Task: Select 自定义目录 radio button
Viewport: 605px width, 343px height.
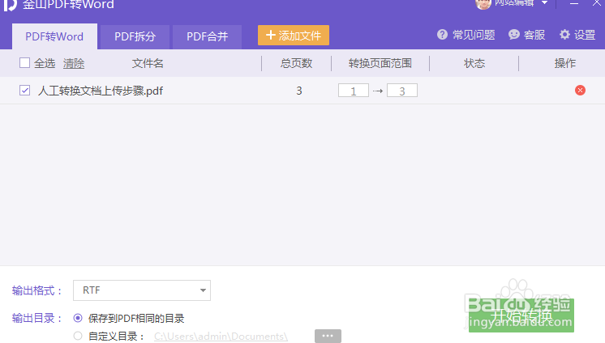Action: [78, 336]
